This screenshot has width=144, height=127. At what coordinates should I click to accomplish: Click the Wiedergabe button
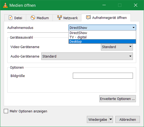tap(98, 119)
